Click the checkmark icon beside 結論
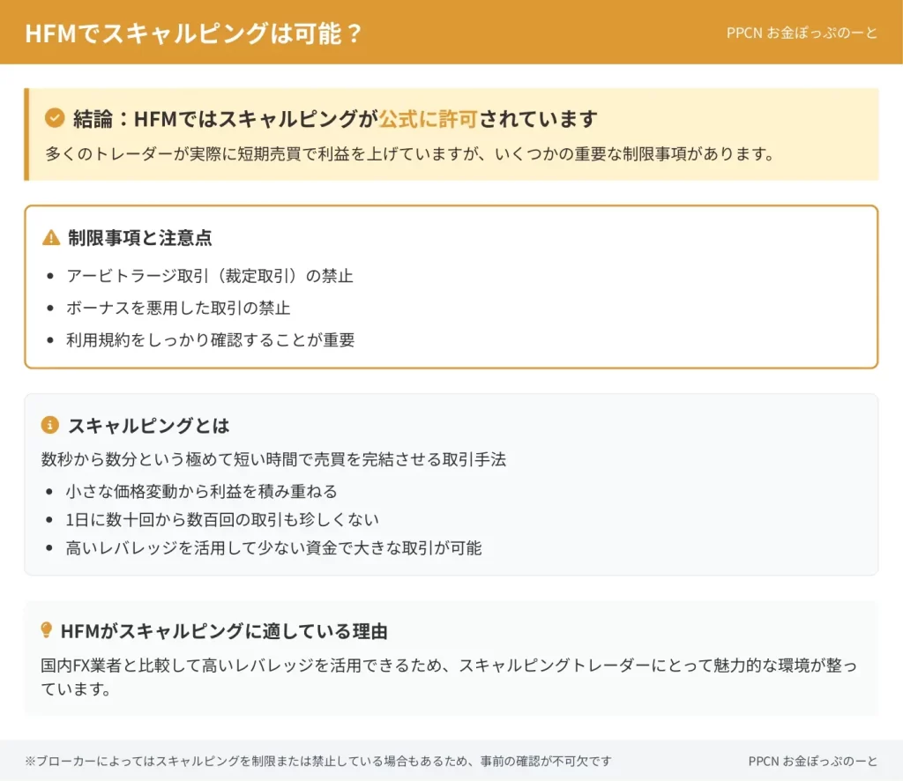The width and height of the screenshot is (903, 781). (55, 118)
